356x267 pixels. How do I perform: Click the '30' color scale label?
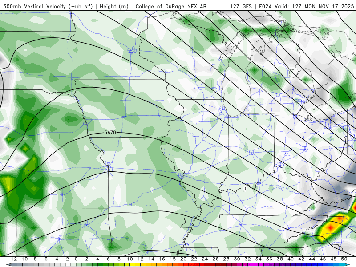(x=237, y=259)
